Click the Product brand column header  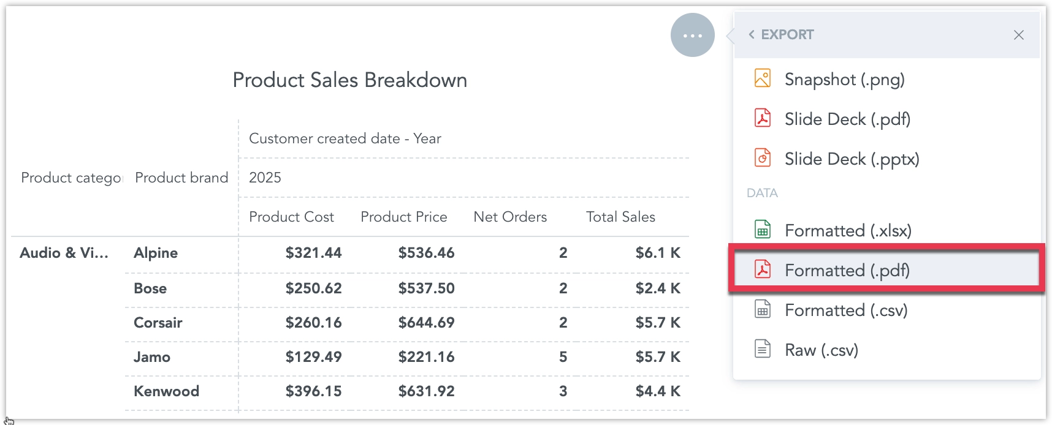coord(181,178)
